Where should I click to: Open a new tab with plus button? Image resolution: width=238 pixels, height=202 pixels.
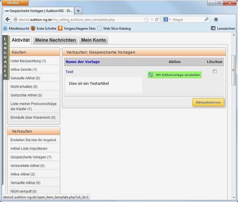tap(78, 11)
